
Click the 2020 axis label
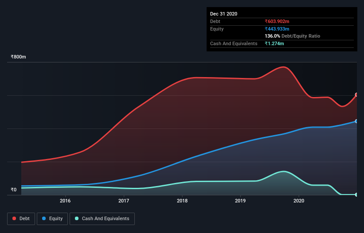(x=299, y=201)
